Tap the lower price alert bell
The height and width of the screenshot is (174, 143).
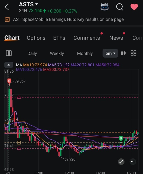19,148
